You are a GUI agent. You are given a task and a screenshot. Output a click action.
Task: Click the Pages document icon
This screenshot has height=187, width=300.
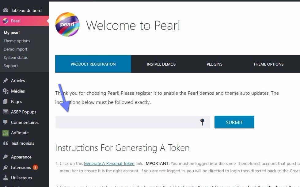(x=6, y=101)
